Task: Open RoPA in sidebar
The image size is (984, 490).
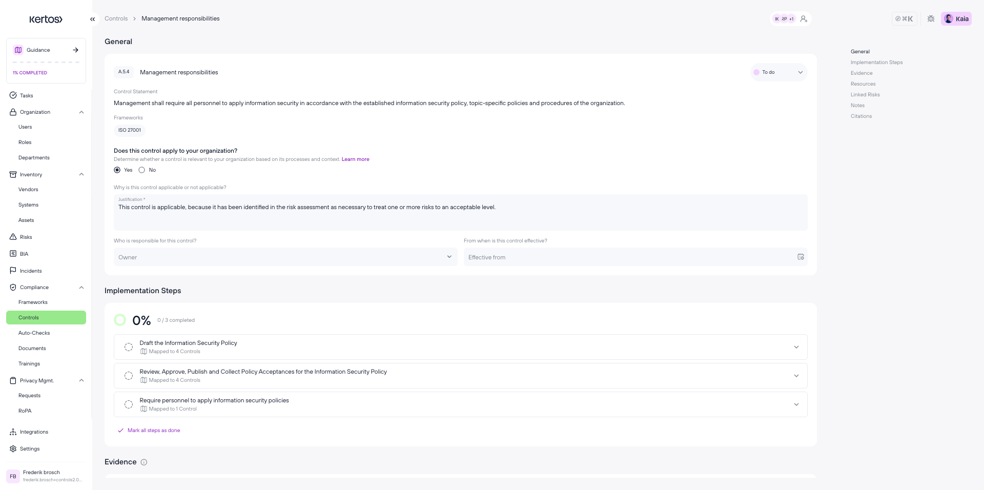Action: point(25,411)
